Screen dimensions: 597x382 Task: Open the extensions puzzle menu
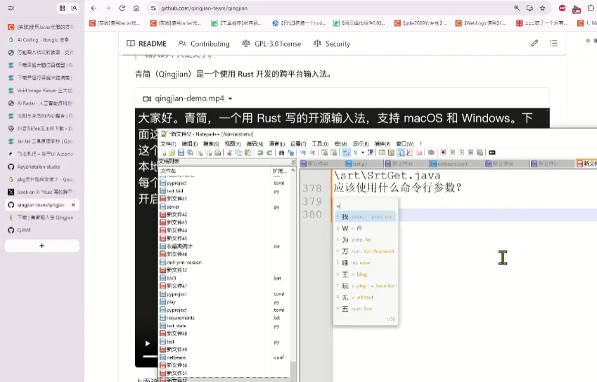coord(591,8)
